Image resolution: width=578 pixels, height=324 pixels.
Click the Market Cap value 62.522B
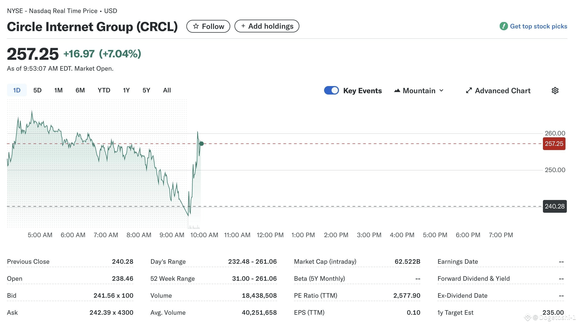pyautogui.click(x=408, y=262)
